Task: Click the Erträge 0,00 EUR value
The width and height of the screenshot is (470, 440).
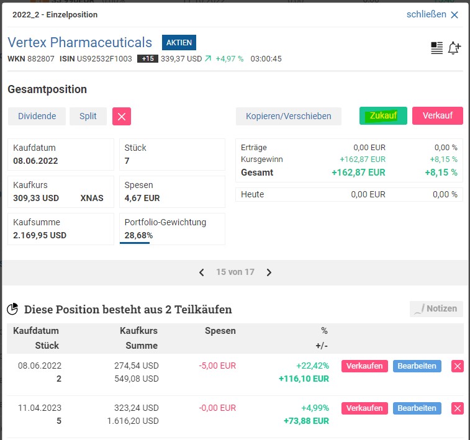Action: point(369,147)
